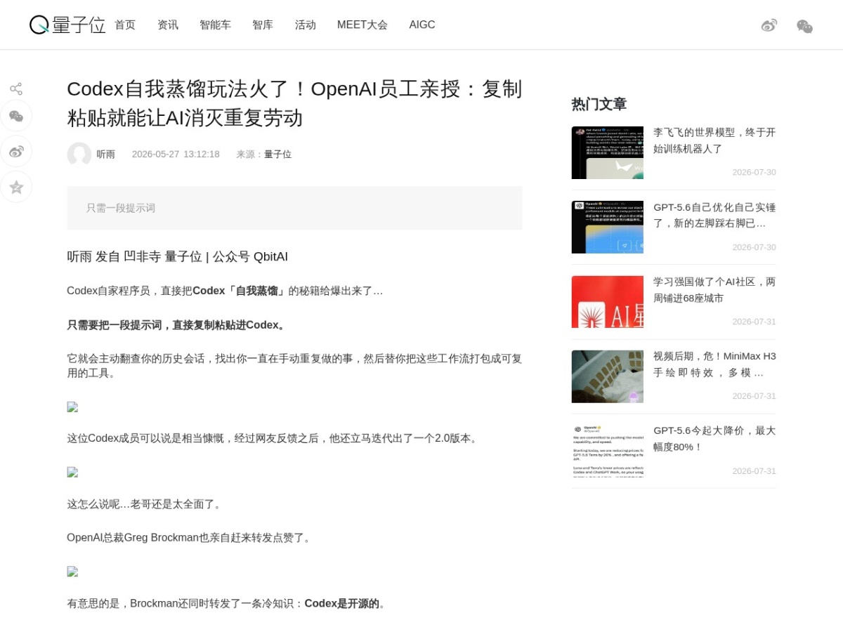The width and height of the screenshot is (843, 632).
Task: Open article 李飞飞的世界模型 title link
Action: coord(714,140)
